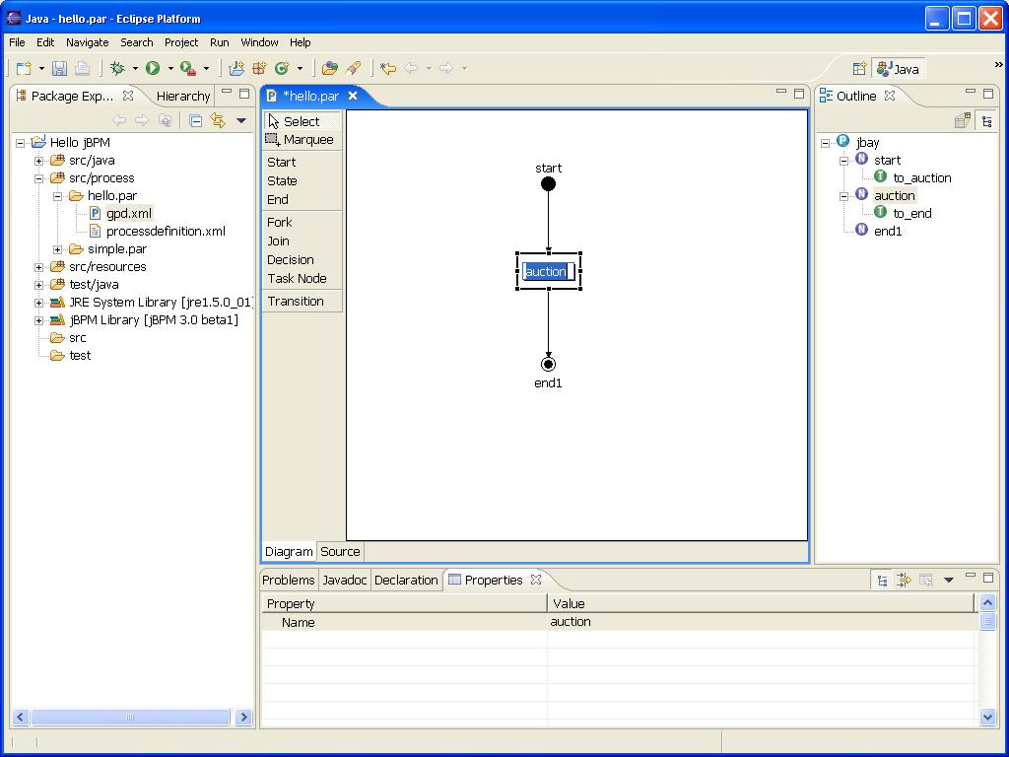
Task: Click the External Tools run icon
Action: 188,68
